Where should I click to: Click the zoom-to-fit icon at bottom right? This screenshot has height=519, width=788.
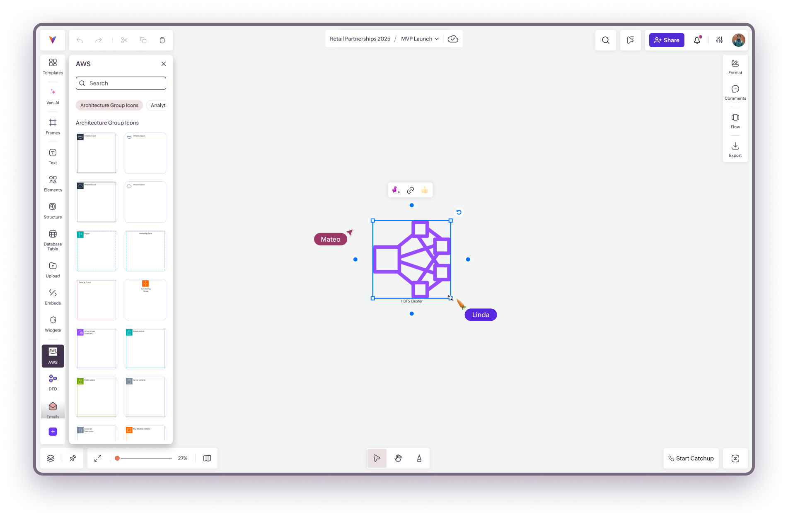(735, 458)
